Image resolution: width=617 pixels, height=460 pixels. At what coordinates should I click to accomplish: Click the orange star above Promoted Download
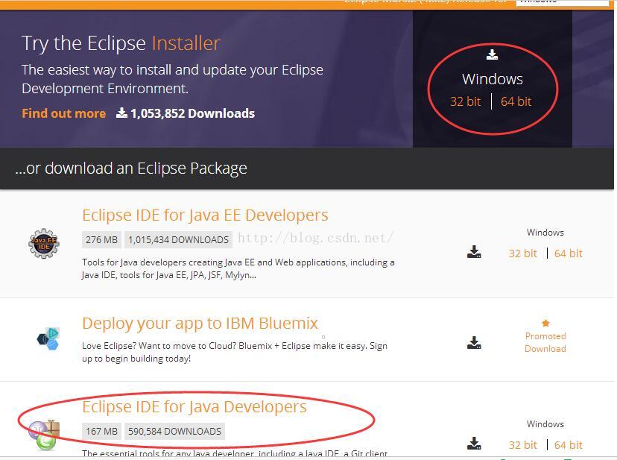pyautogui.click(x=545, y=324)
